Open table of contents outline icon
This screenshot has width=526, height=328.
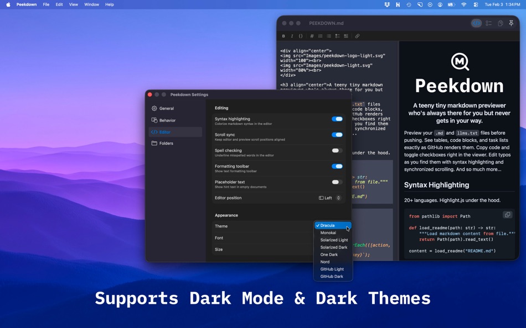click(x=489, y=23)
